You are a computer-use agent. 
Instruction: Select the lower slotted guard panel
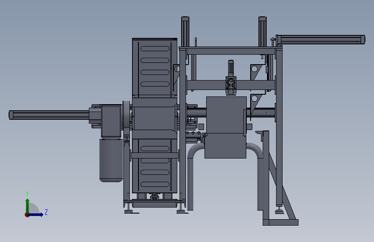pos(155,166)
